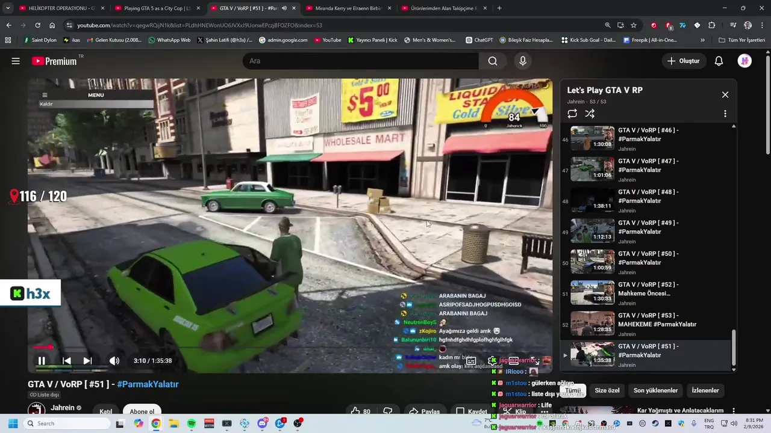Mute the video volume
771x433 pixels.
click(114, 361)
